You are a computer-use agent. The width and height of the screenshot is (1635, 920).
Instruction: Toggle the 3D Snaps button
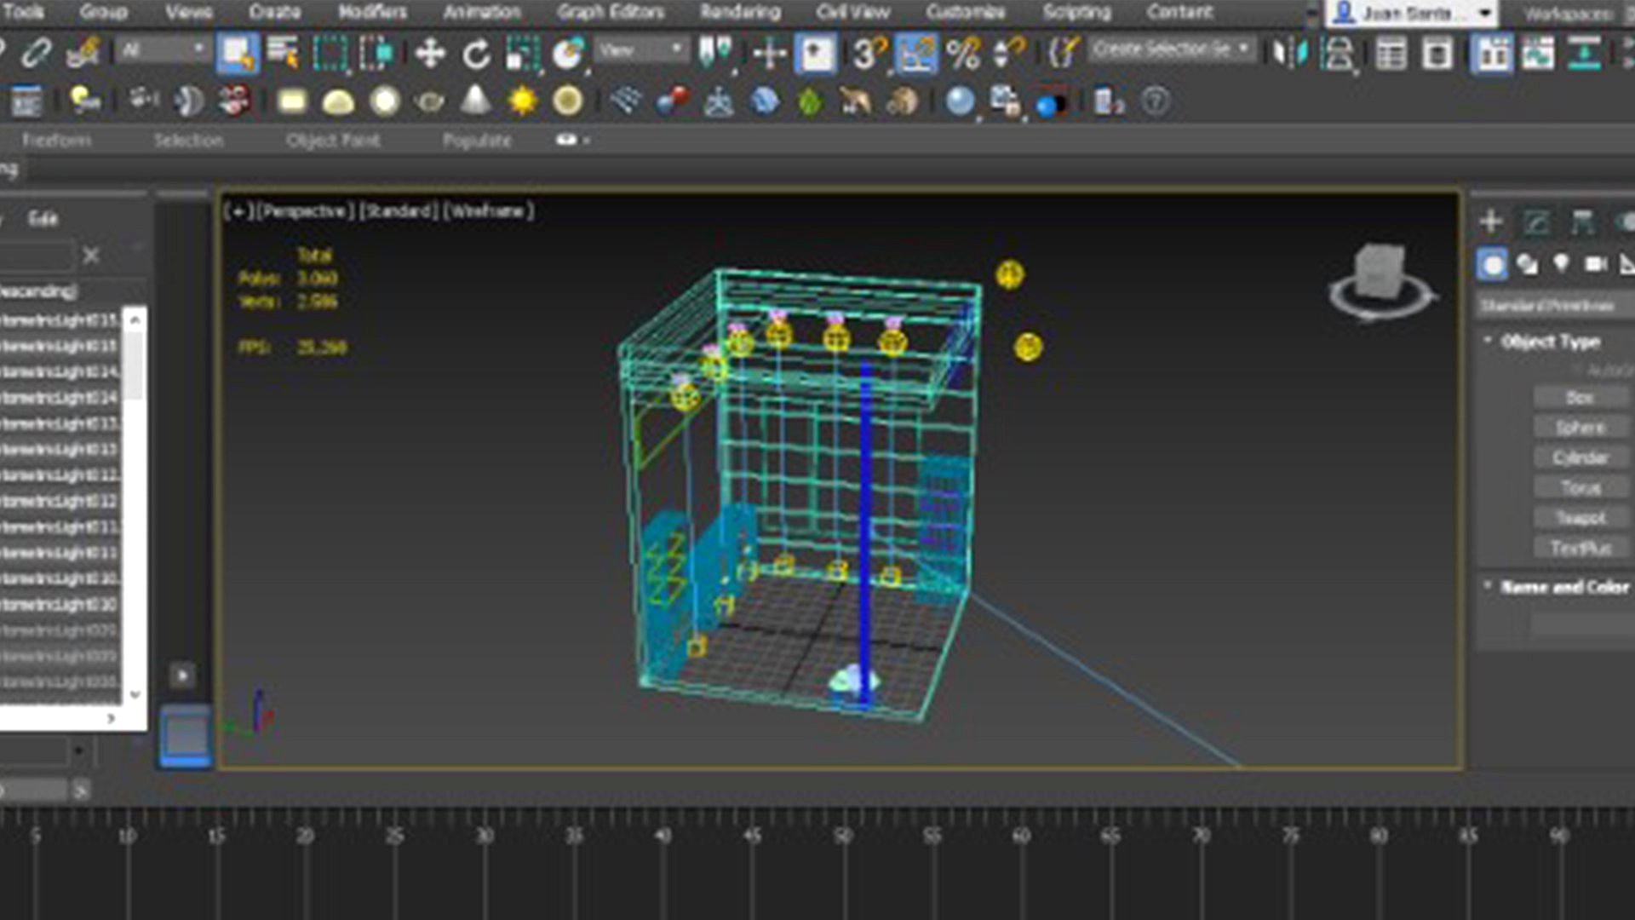point(869,53)
